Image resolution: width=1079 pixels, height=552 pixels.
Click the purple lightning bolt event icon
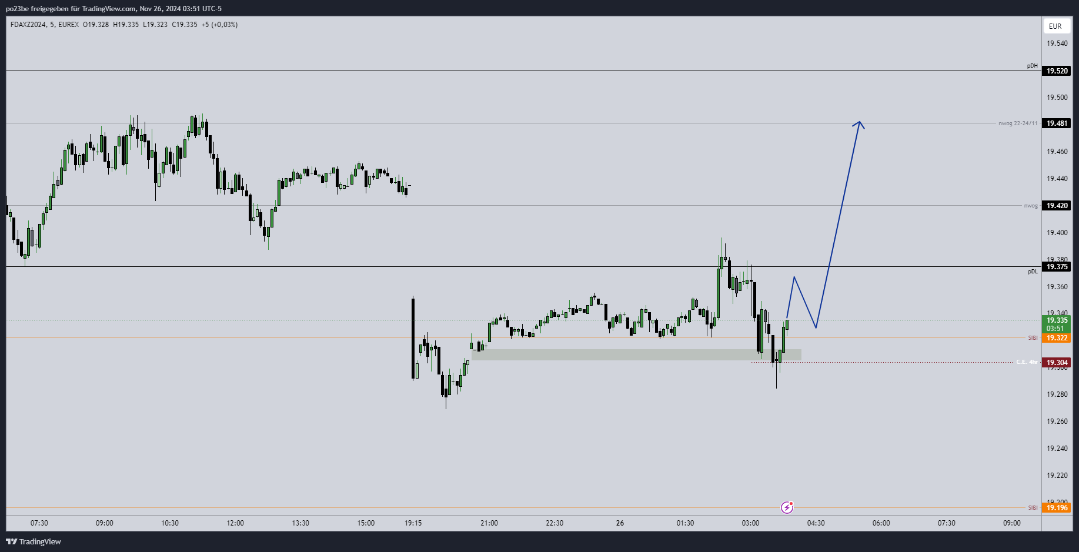coord(787,507)
